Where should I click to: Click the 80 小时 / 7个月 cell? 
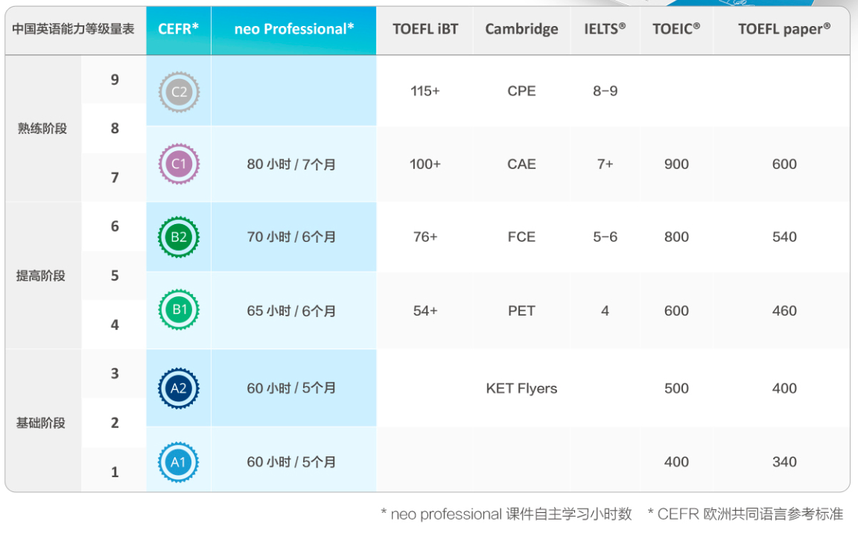[291, 165]
